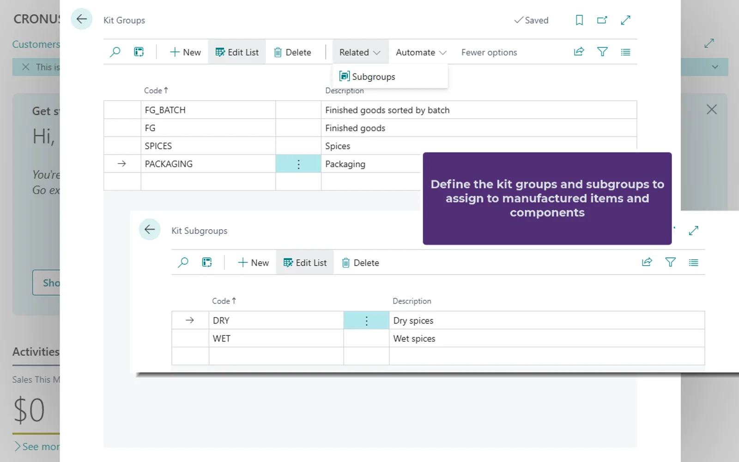Click the search icon in Kit Subgroups toolbar

183,262
